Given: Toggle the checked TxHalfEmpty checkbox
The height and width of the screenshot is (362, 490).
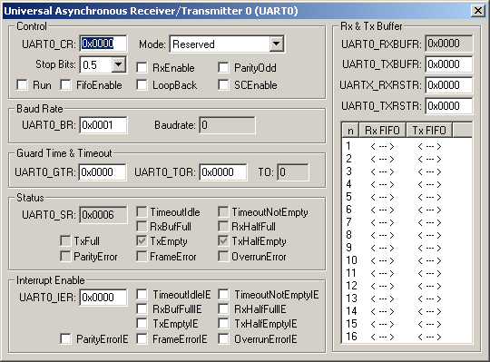Looking at the screenshot, I should click(x=223, y=240).
